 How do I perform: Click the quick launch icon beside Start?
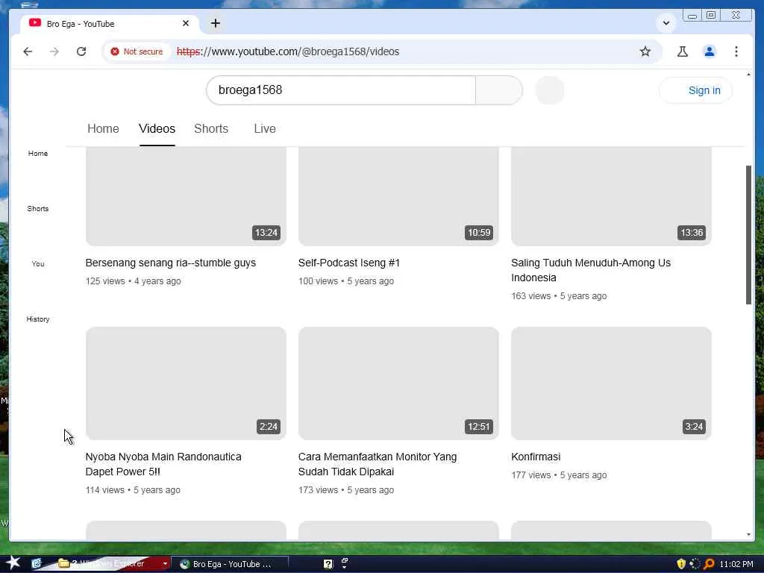point(37,564)
